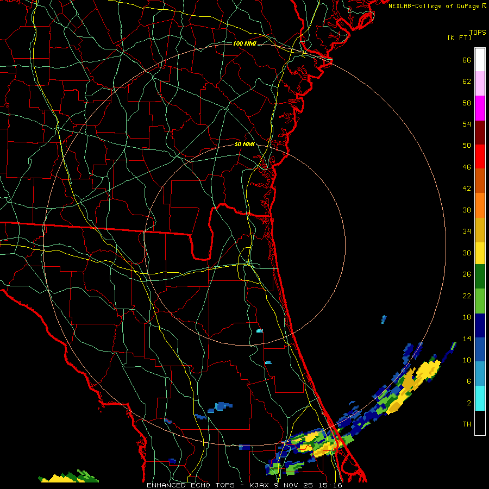Click the light green legend swatch
This screenshot has width=489, height=489.
click(x=480, y=301)
